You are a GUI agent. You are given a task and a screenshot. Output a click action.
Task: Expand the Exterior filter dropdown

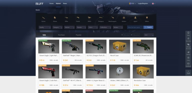click(69, 27)
